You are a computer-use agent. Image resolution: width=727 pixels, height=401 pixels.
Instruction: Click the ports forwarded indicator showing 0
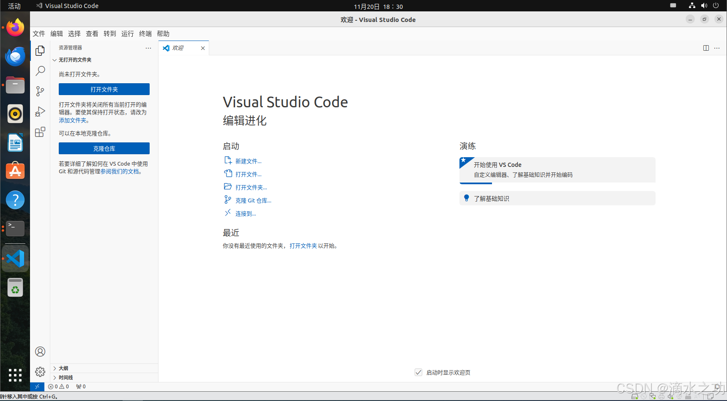pyautogui.click(x=81, y=387)
